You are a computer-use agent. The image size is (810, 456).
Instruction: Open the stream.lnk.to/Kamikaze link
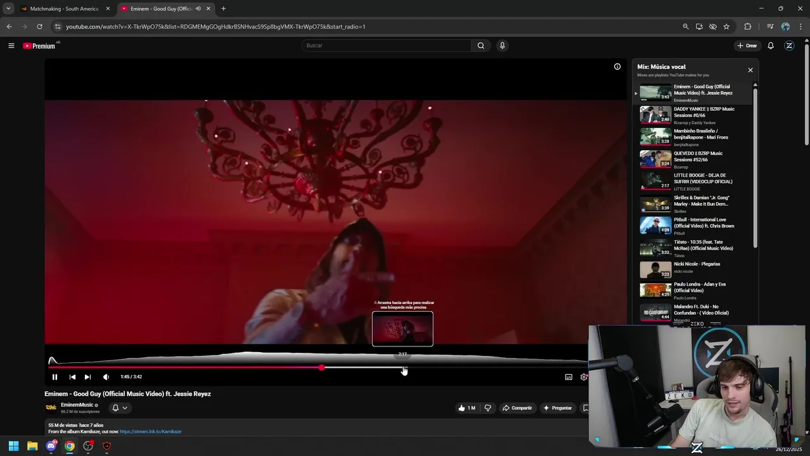point(151,432)
